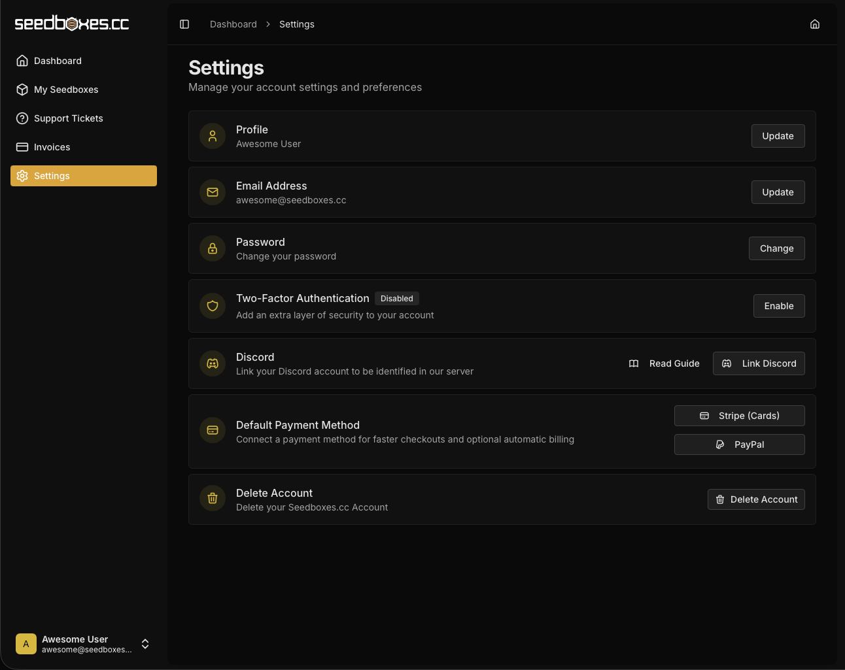Enable Two-Factor Authentication
Image resolution: width=845 pixels, height=670 pixels.
(x=779, y=306)
